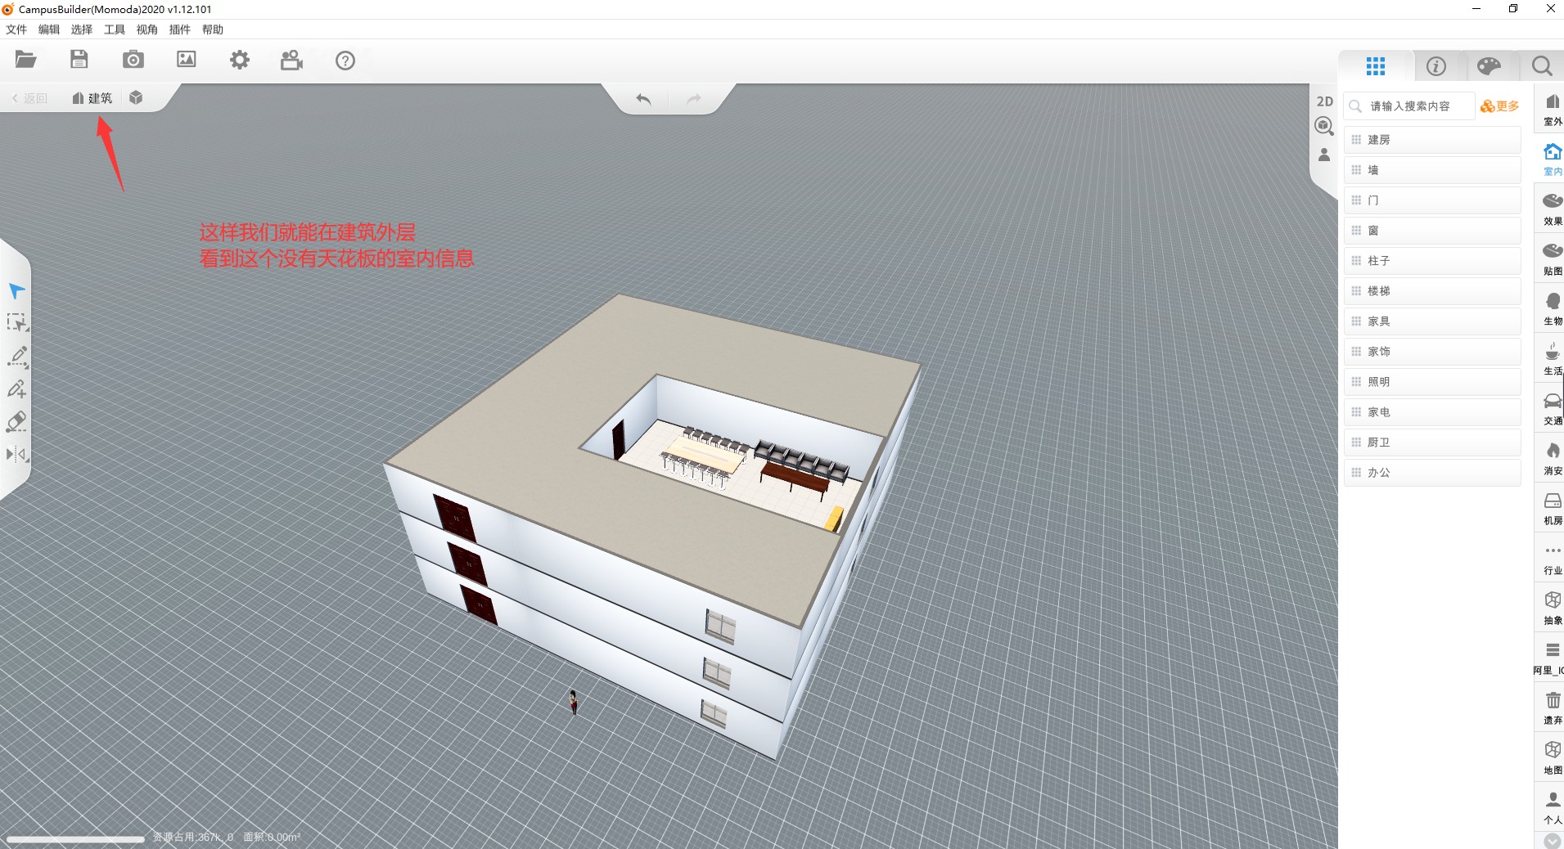Expand the 楼梯 category
The image size is (1564, 849).
click(1432, 291)
